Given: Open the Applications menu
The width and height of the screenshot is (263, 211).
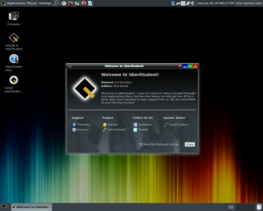Looking at the screenshot, I should click(13, 3).
